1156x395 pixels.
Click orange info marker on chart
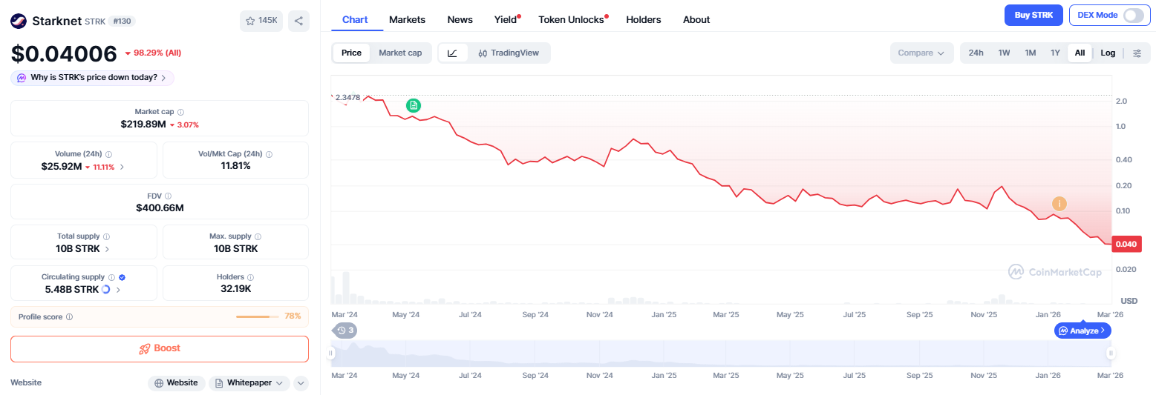click(1059, 203)
